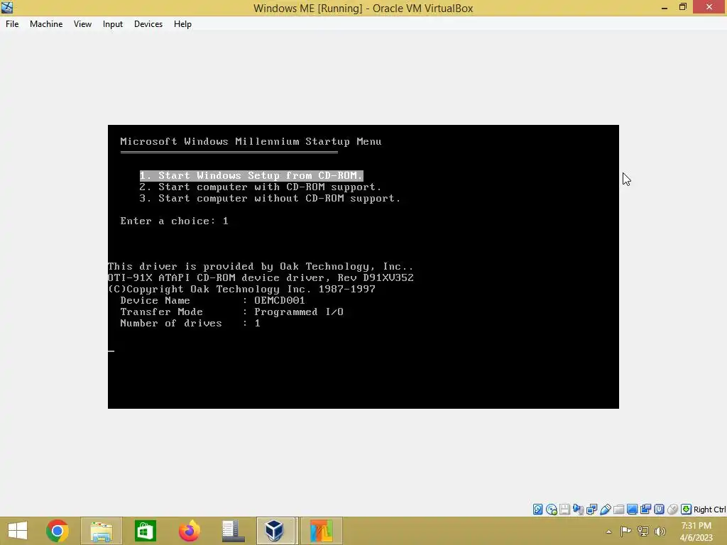This screenshot has height=545, width=727.
Task: Click the 'Number of drives : 1' line
Action: point(190,324)
